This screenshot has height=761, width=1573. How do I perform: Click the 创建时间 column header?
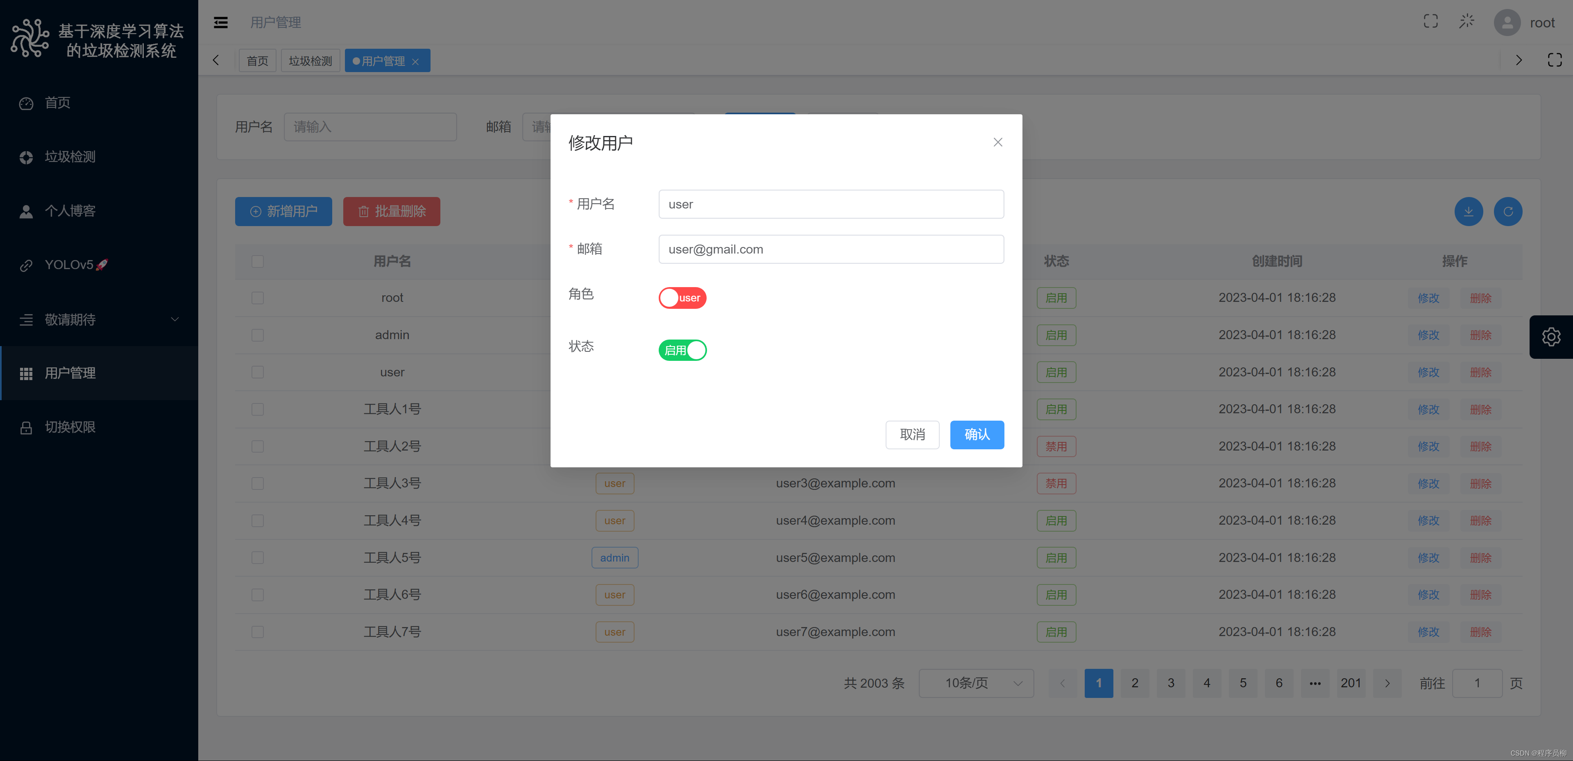(x=1277, y=261)
